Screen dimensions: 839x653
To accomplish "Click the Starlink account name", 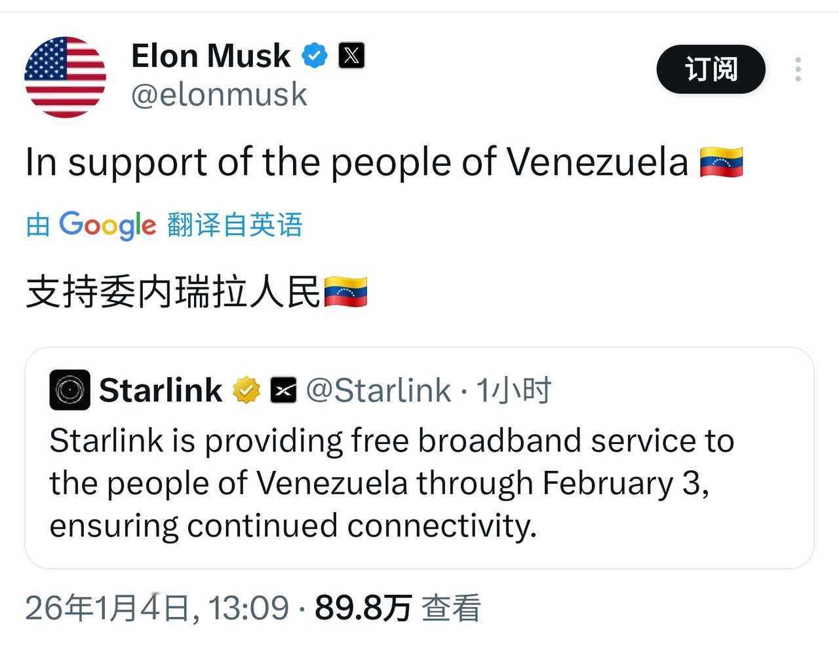I will tap(161, 391).
